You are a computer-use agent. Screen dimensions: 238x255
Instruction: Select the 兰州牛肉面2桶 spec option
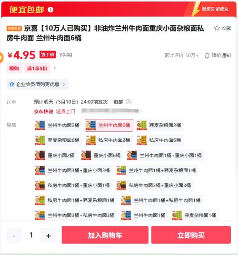pos(58,125)
